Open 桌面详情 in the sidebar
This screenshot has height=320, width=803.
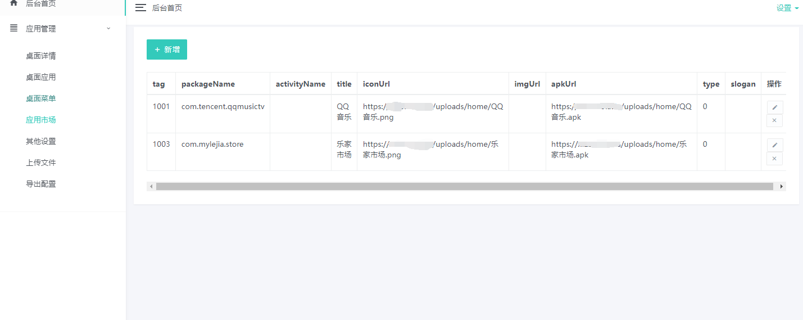pos(41,56)
